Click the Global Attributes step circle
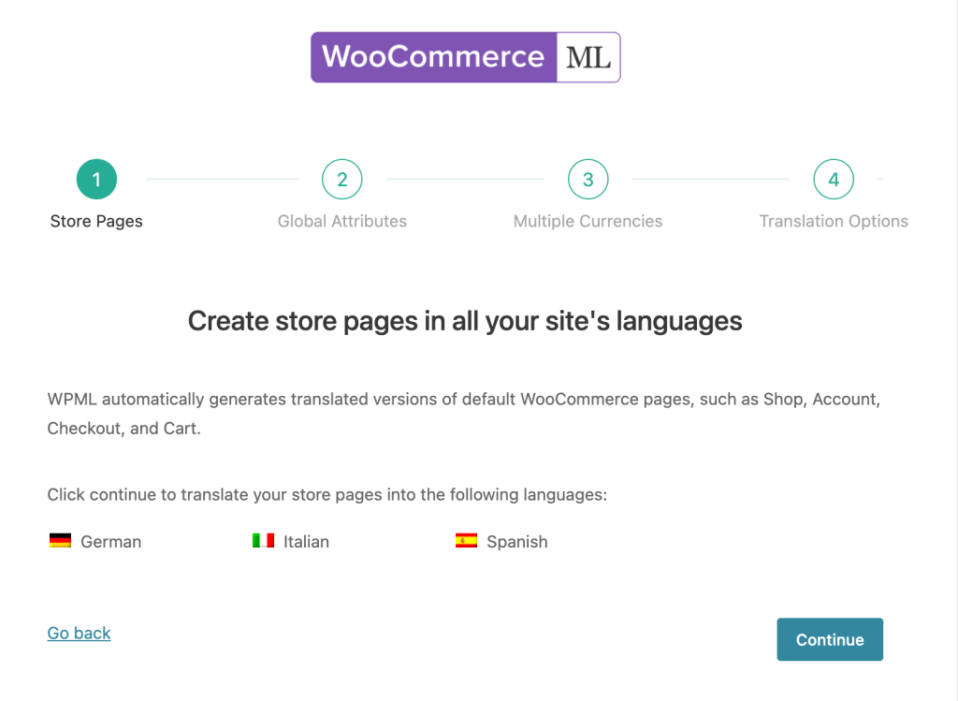Screen dimensions: 958x701 342,179
